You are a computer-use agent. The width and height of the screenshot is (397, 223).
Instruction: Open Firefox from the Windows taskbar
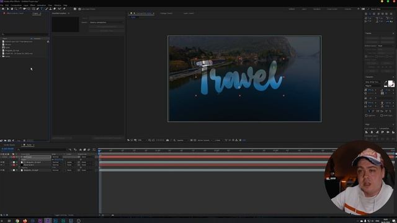(x=25, y=221)
